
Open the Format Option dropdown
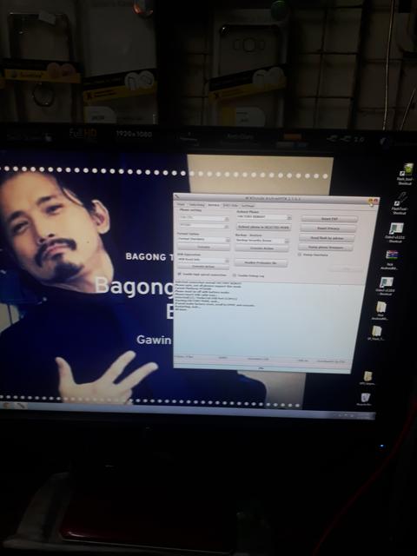click(x=203, y=240)
